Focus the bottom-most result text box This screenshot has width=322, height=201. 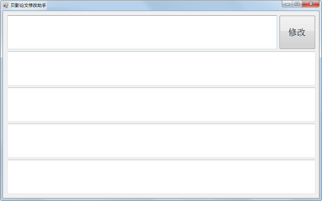coord(161,177)
